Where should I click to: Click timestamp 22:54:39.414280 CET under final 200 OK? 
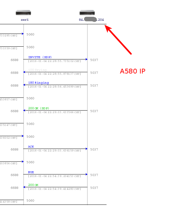55,189
